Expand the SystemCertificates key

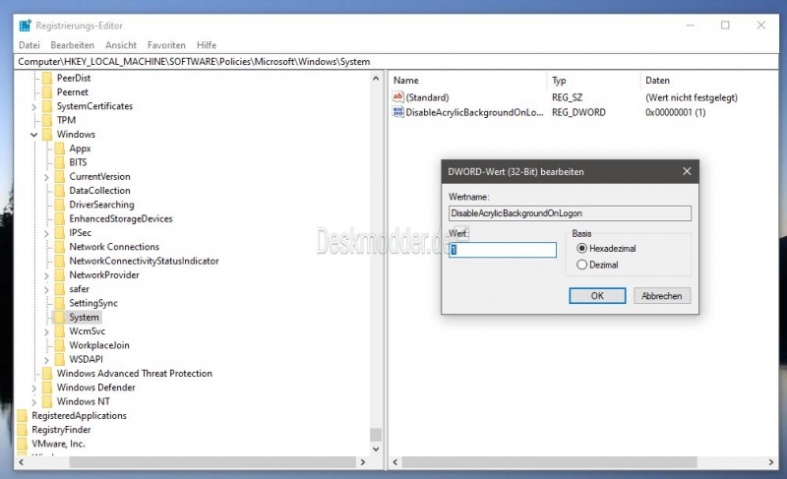[x=33, y=107]
